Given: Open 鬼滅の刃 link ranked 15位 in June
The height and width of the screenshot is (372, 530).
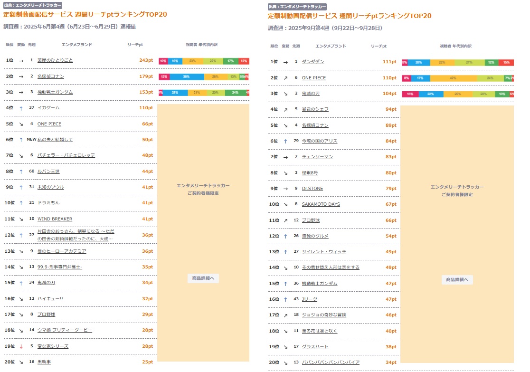Looking at the screenshot, I should (x=46, y=282).
